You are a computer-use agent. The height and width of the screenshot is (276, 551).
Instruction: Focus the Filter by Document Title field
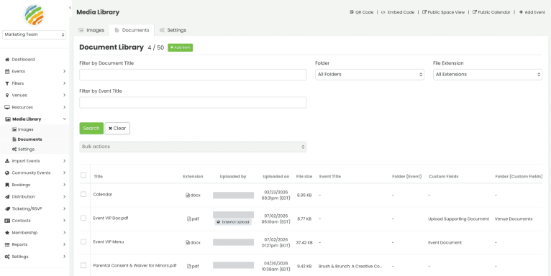(193, 75)
